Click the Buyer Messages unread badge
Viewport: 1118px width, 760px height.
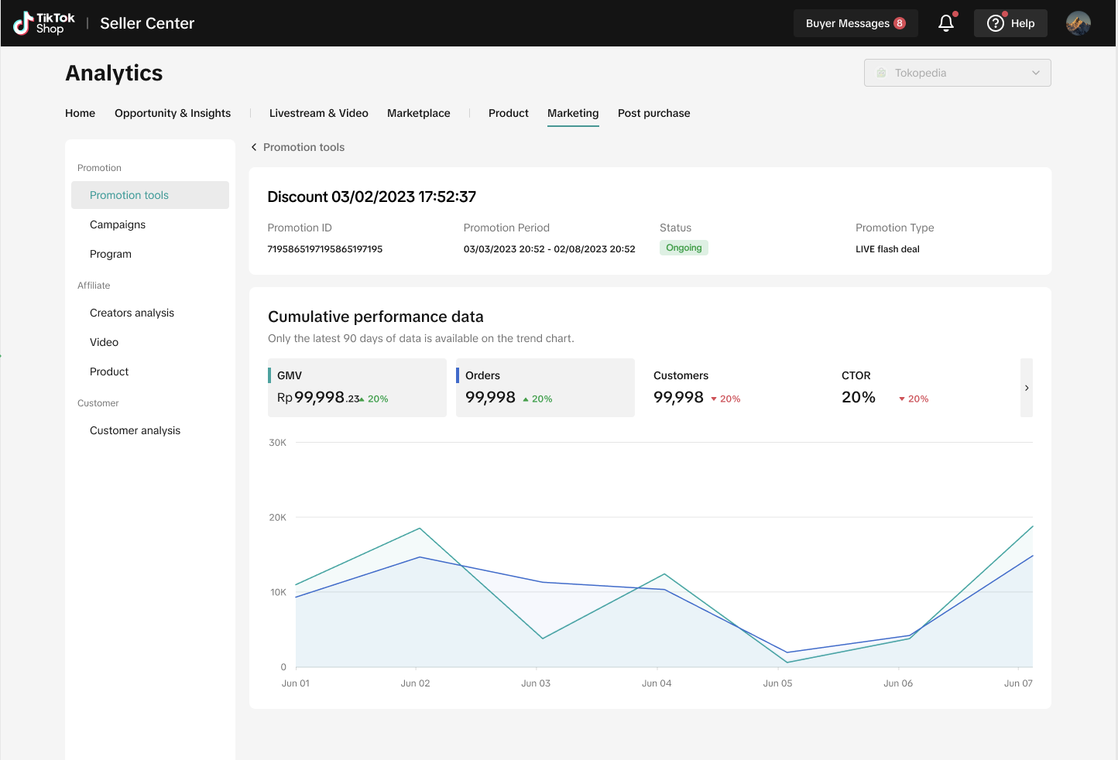(900, 23)
